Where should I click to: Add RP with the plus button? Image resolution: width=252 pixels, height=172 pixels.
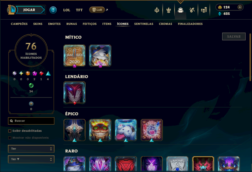[x=240, y=7]
